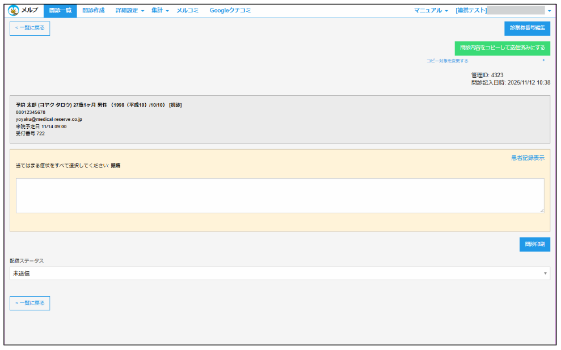Open the メルコミ menu item
The height and width of the screenshot is (350, 561).
coord(187,10)
